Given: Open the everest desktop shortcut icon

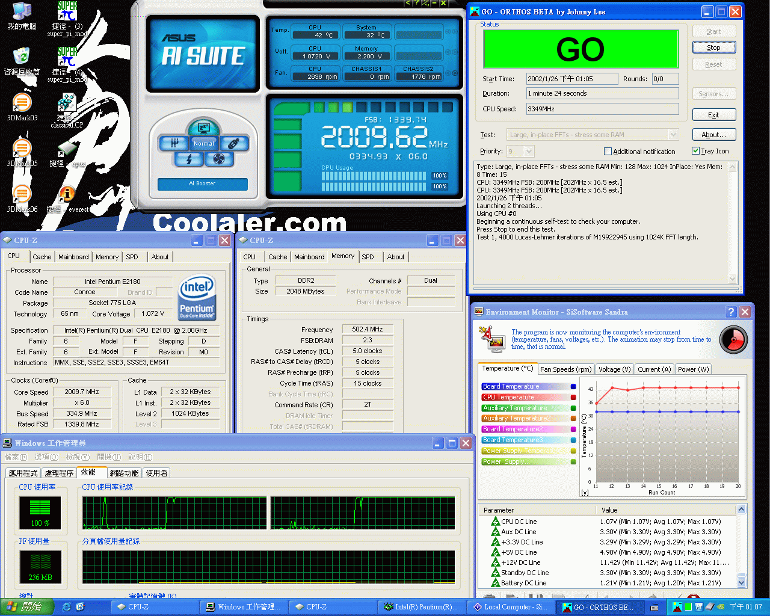Looking at the screenshot, I should (67, 194).
